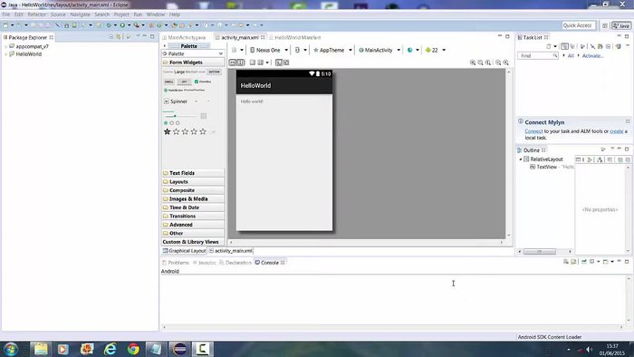The height and width of the screenshot is (357, 634).
Task: Open Google Chrome from taskbar
Action: pos(133,349)
